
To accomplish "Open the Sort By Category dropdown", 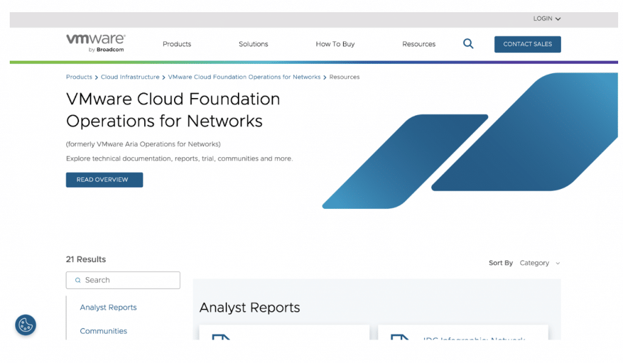I will pyautogui.click(x=534, y=263).
